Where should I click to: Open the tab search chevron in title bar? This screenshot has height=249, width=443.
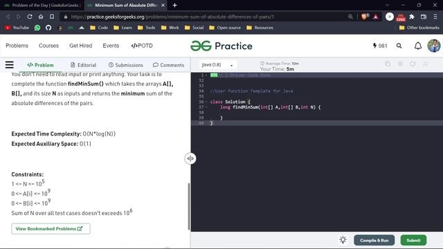[x=388, y=5]
